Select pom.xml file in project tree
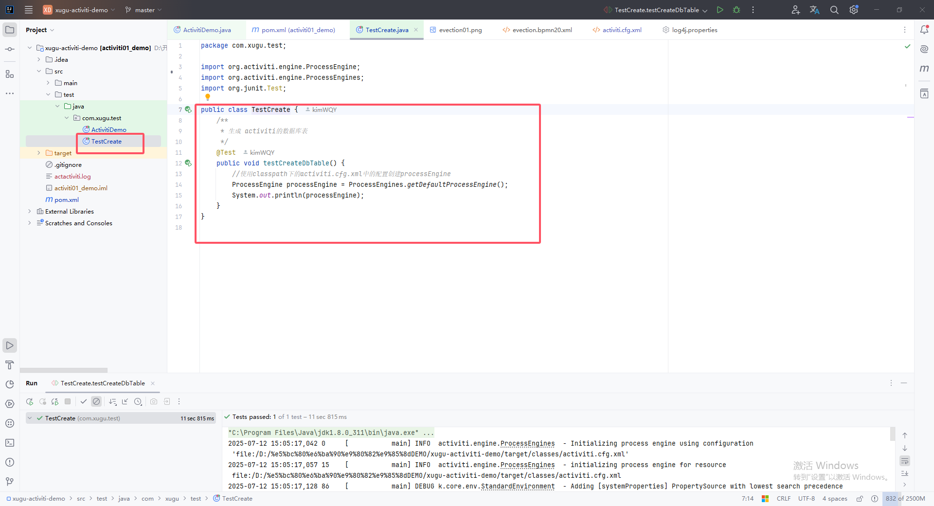 click(66, 200)
